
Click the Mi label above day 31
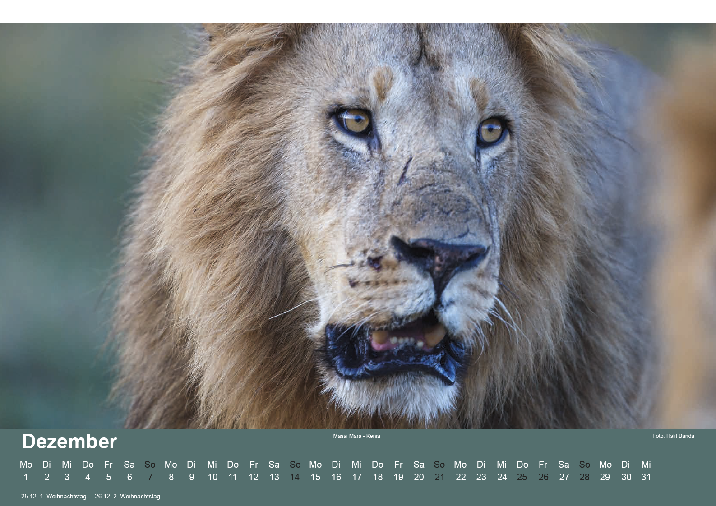click(646, 465)
